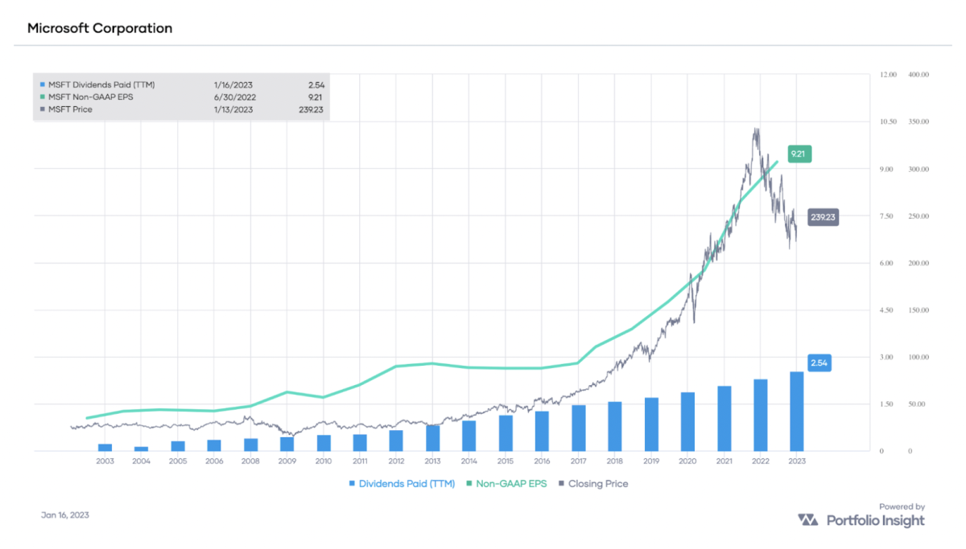Screen dimensions: 966x549
Task: Select the 2004 dividend bar
Action: click(141, 449)
